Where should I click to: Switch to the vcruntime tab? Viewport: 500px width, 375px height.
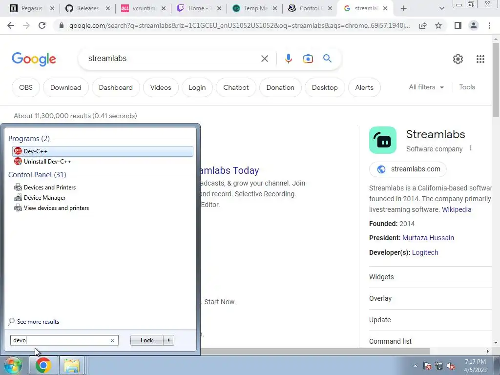143,8
